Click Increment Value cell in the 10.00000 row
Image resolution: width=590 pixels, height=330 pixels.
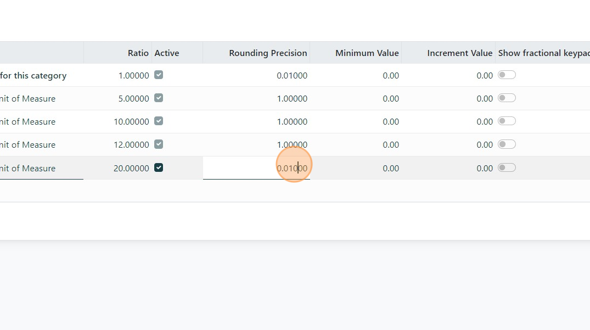tap(484, 122)
